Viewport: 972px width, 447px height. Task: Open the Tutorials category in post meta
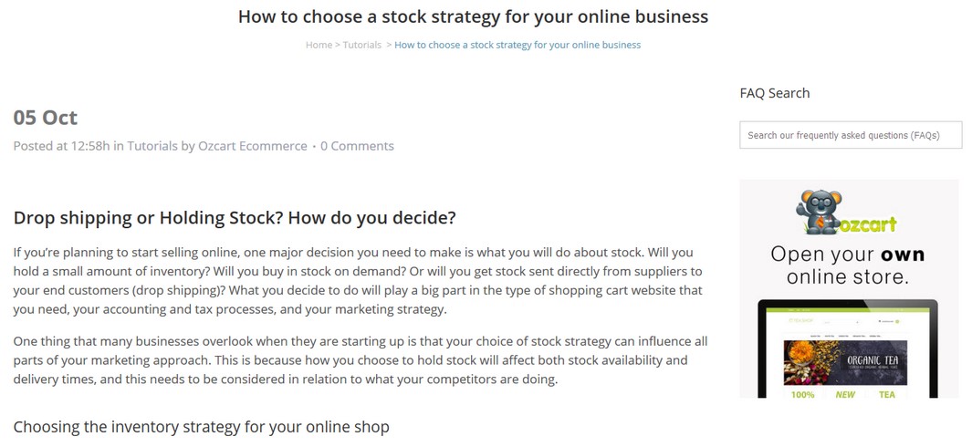(152, 146)
